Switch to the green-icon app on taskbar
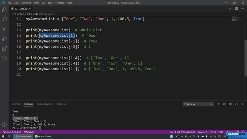 click(44, 136)
